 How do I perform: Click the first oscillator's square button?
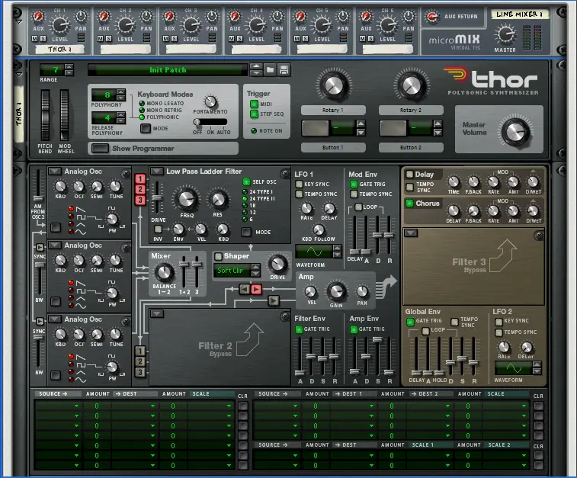(x=56, y=227)
